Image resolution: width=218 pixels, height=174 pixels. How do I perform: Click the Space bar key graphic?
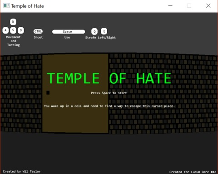pyautogui.click(x=69, y=32)
